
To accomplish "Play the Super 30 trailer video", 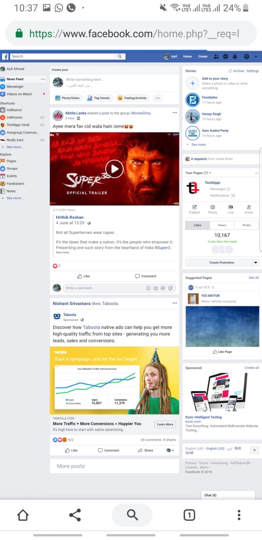I will point(114,169).
